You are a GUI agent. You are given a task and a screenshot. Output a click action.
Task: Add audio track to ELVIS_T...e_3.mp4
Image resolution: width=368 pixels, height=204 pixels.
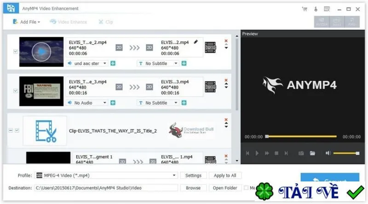(113, 103)
